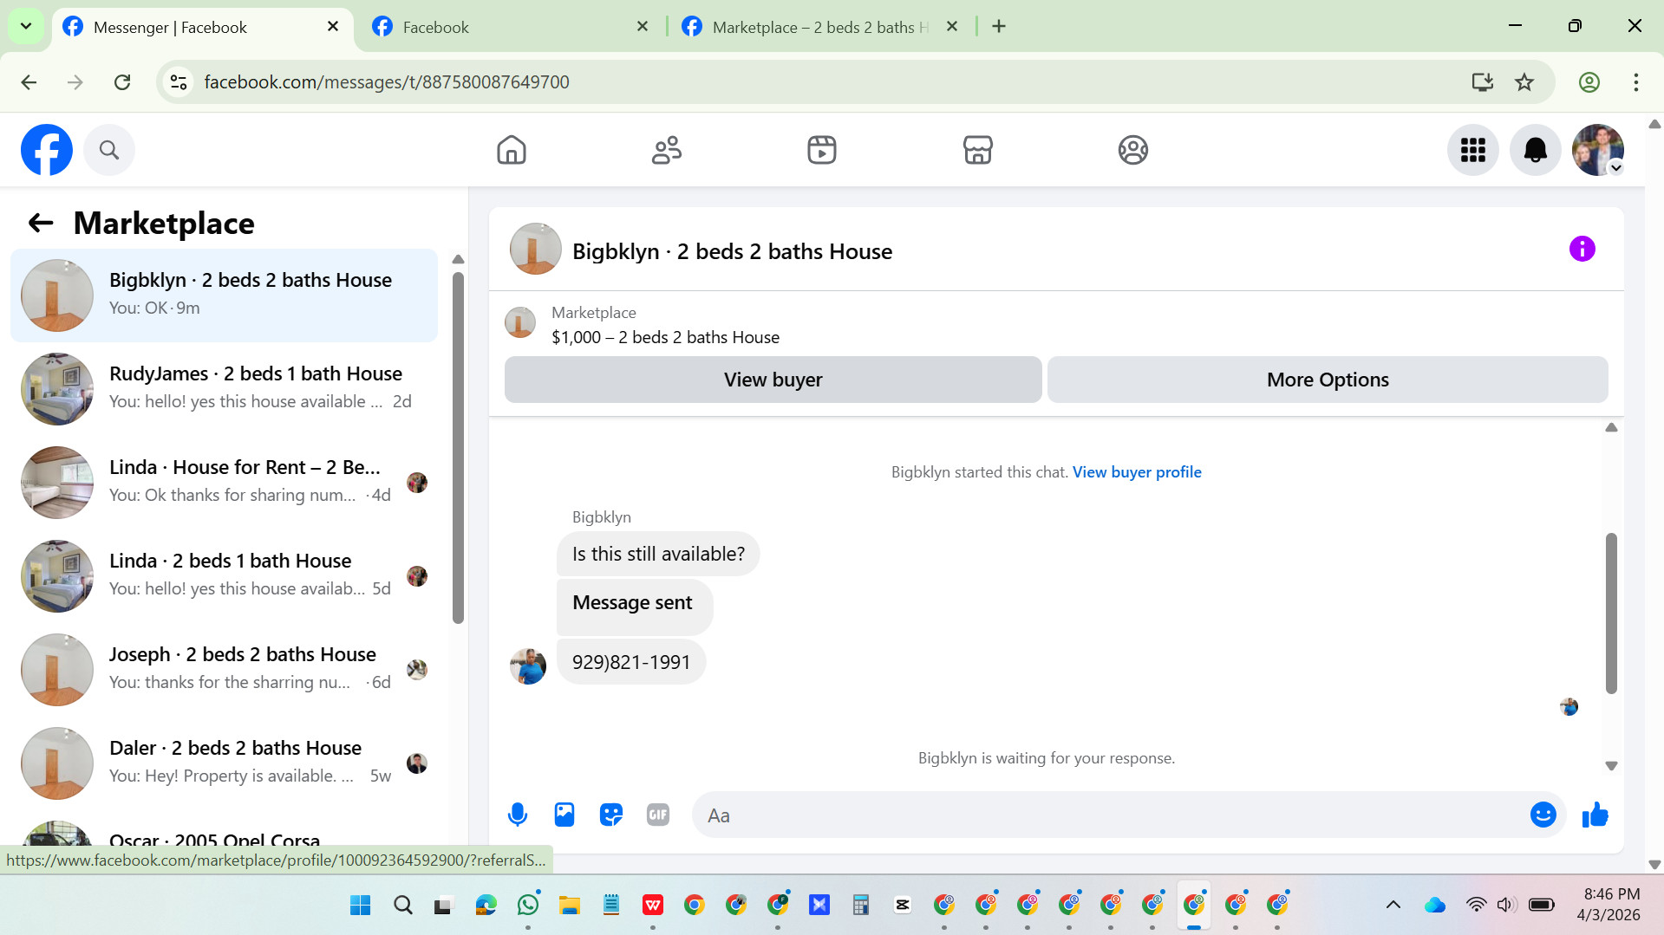The height and width of the screenshot is (935, 1664).
Task: Open Linda 2 beds 1 bath House conversation
Action: [224, 576]
